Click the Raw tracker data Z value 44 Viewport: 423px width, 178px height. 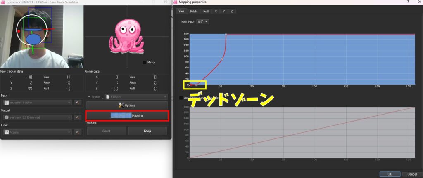[30, 89]
